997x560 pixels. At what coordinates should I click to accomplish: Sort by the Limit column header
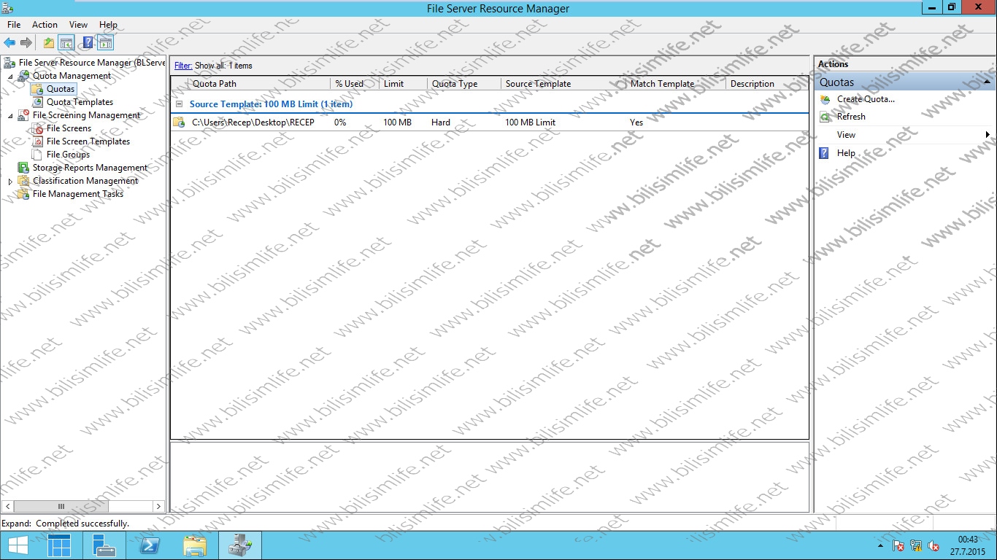click(x=403, y=84)
